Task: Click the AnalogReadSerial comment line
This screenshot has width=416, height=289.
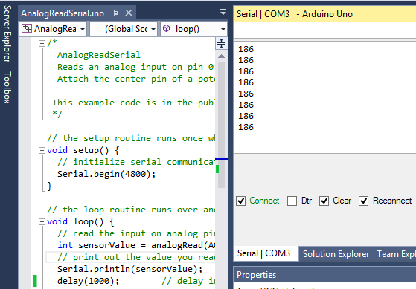Action: pyautogui.click(x=99, y=55)
